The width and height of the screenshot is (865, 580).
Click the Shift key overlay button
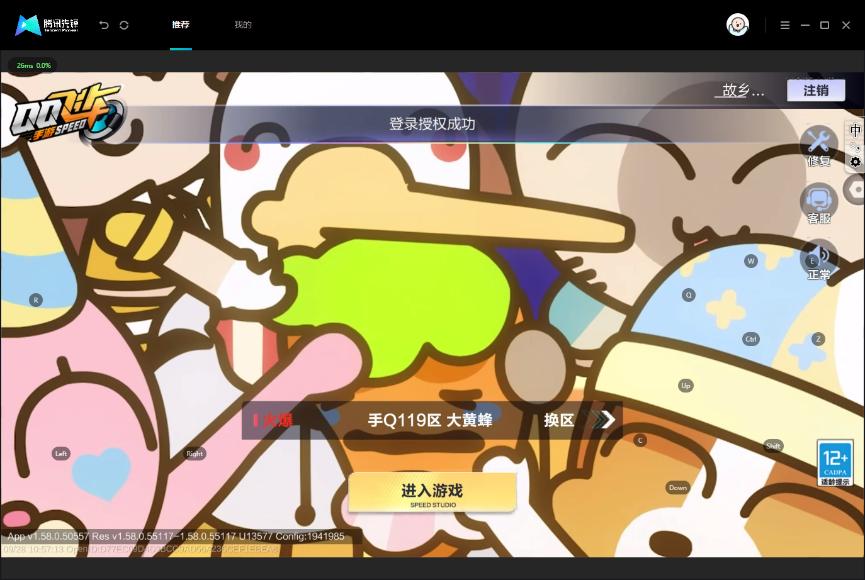click(x=773, y=446)
